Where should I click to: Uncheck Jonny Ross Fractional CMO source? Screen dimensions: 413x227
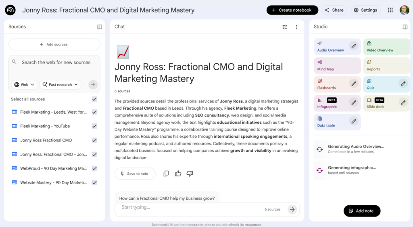pyautogui.click(x=94, y=140)
